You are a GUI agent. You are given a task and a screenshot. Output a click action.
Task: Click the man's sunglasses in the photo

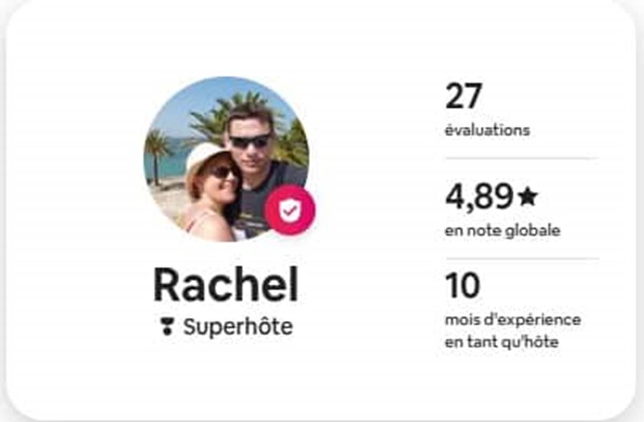pyautogui.click(x=250, y=141)
